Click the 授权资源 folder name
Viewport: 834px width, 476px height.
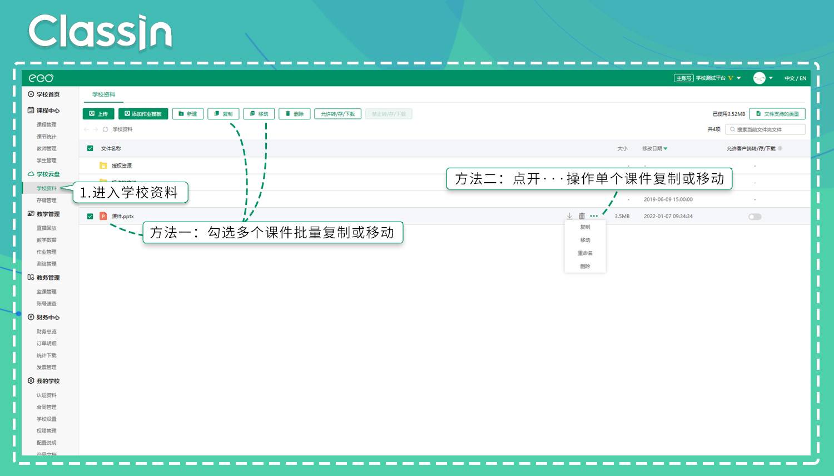122,166
